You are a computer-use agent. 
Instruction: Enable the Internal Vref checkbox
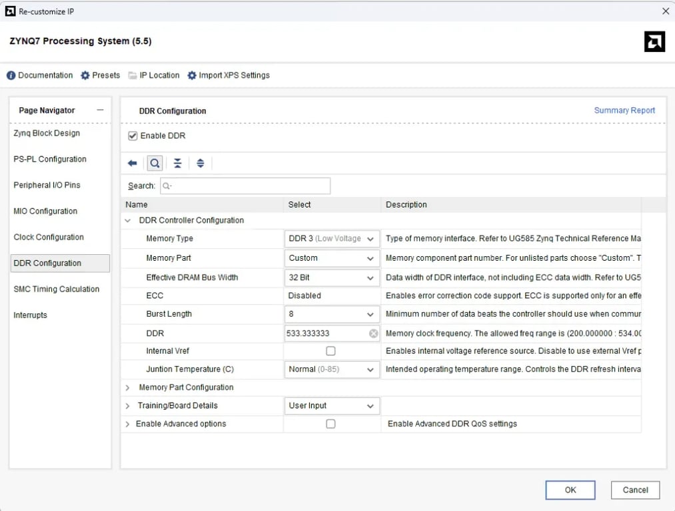(x=331, y=351)
